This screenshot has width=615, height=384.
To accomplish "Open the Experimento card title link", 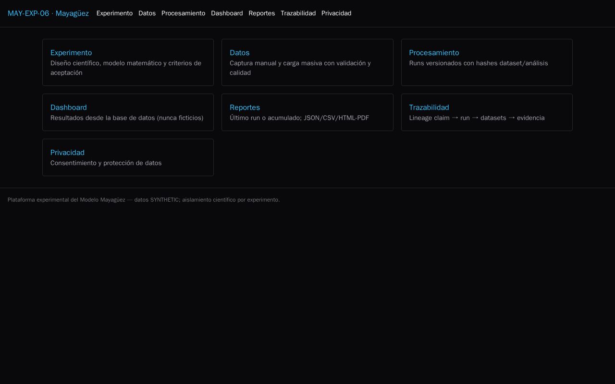I will point(71,53).
